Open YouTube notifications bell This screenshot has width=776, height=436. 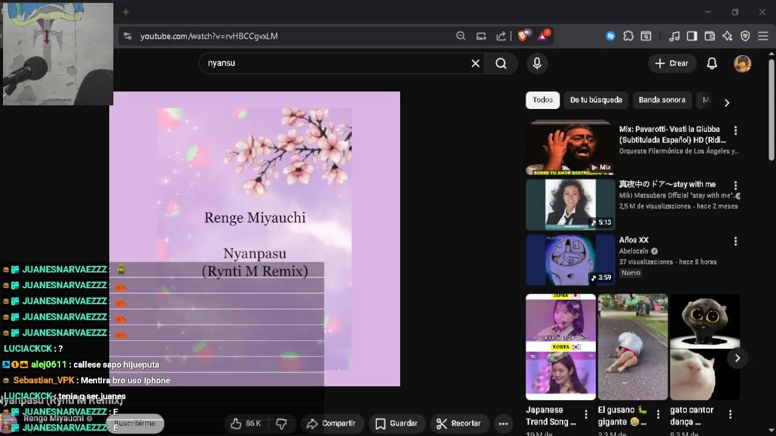point(712,64)
